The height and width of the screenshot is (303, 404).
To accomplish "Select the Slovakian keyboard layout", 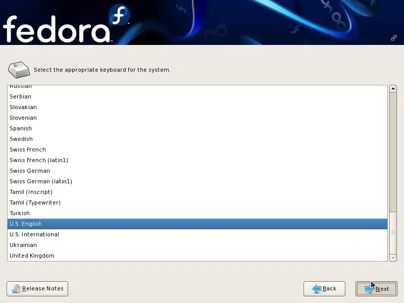I will click(197, 107).
